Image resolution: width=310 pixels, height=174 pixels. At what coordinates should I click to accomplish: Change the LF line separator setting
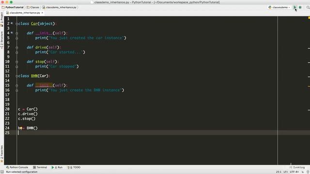click(x=286, y=172)
